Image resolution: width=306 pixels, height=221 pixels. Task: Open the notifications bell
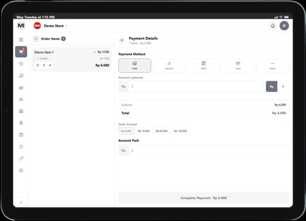pyautogui.click(x=273, y=26)
